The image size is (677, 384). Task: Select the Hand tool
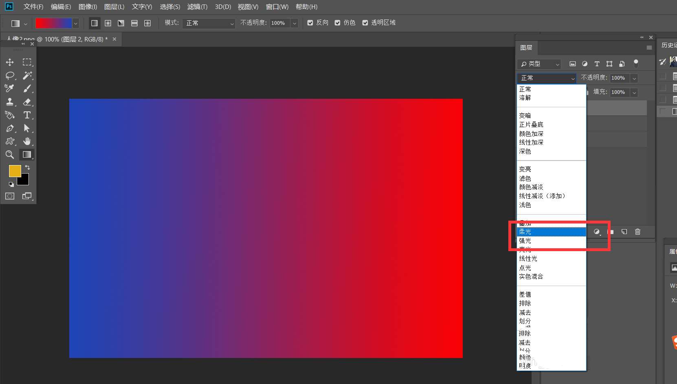[27, 141]
